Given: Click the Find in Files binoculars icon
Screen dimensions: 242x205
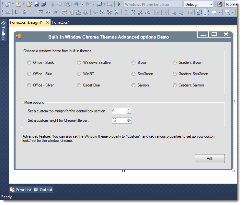Looking at the screenshot, I should 220,4.
